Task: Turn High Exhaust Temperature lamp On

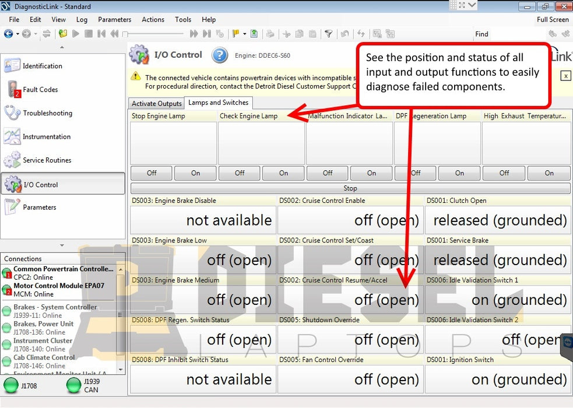Action: [x=549, y=173]
